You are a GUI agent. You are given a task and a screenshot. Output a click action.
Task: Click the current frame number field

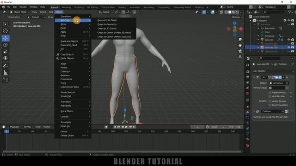(x=197, y=127)
